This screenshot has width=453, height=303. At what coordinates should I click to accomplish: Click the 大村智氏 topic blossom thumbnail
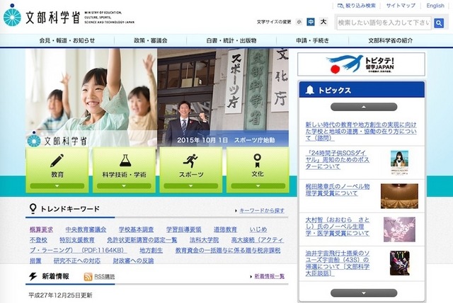point(399,229)
